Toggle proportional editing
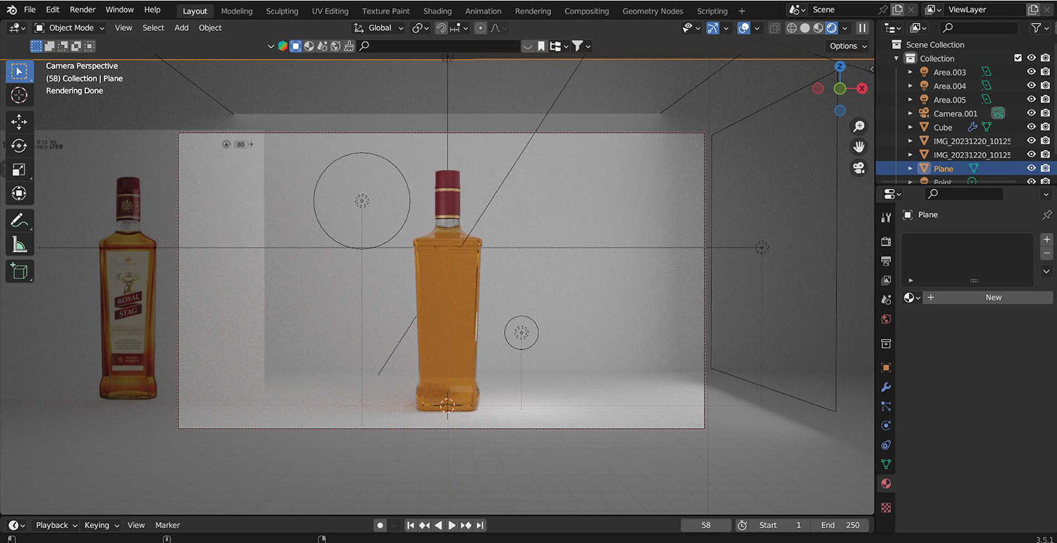Viewport: 1057px width, 543px height. click(481, 28)
